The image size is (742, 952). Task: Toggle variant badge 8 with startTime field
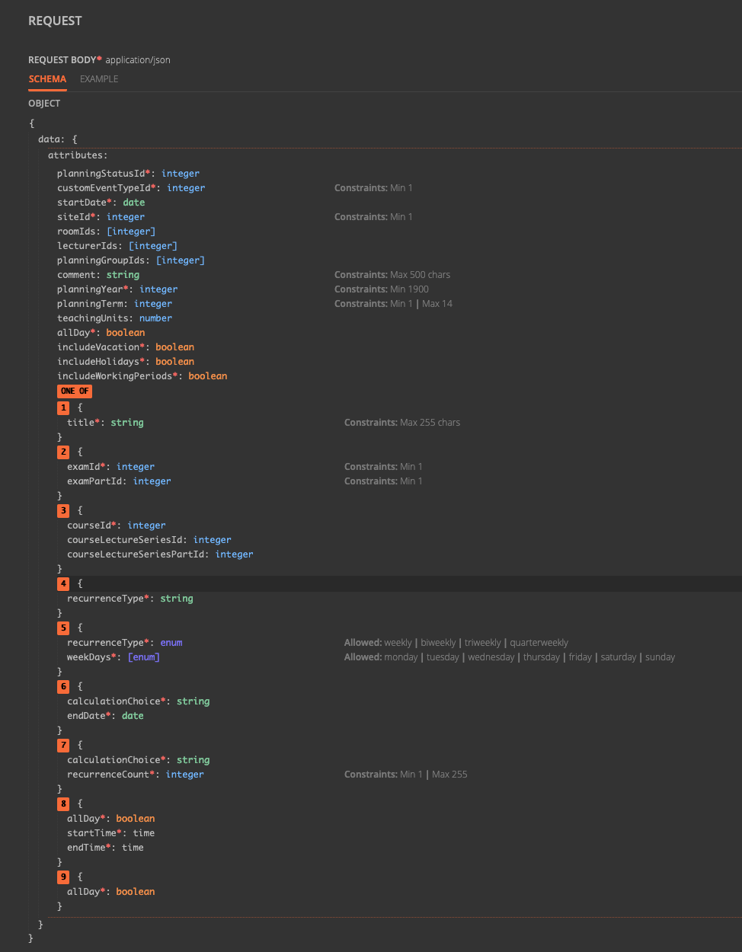[63, 803]
